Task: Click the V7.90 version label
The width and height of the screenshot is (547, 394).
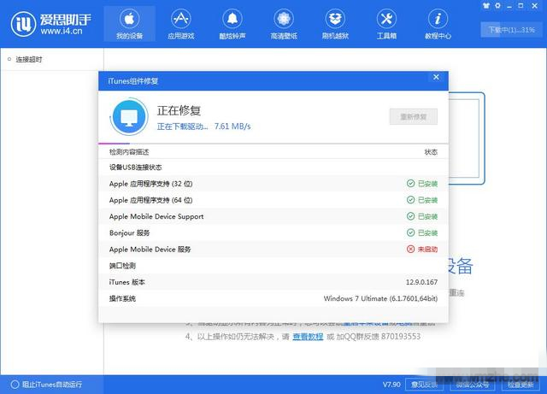Action: 391,385
